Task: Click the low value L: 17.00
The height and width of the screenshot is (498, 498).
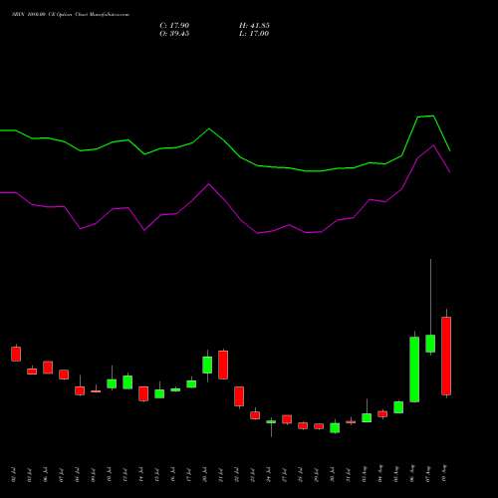Action: click(254, 34)
